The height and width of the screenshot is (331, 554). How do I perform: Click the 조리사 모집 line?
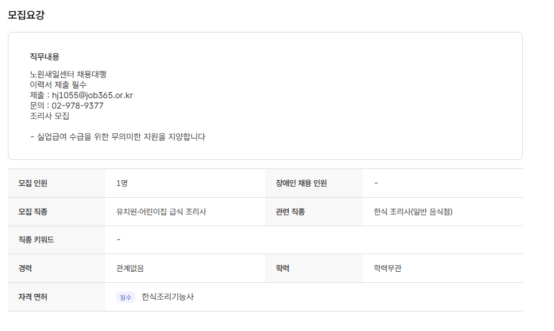point(49,116)
